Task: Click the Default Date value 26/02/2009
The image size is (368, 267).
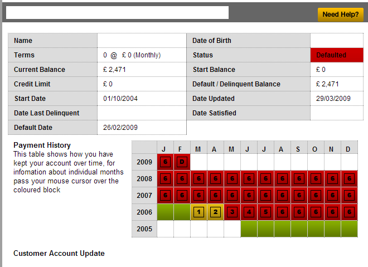Action: [120, 128]
